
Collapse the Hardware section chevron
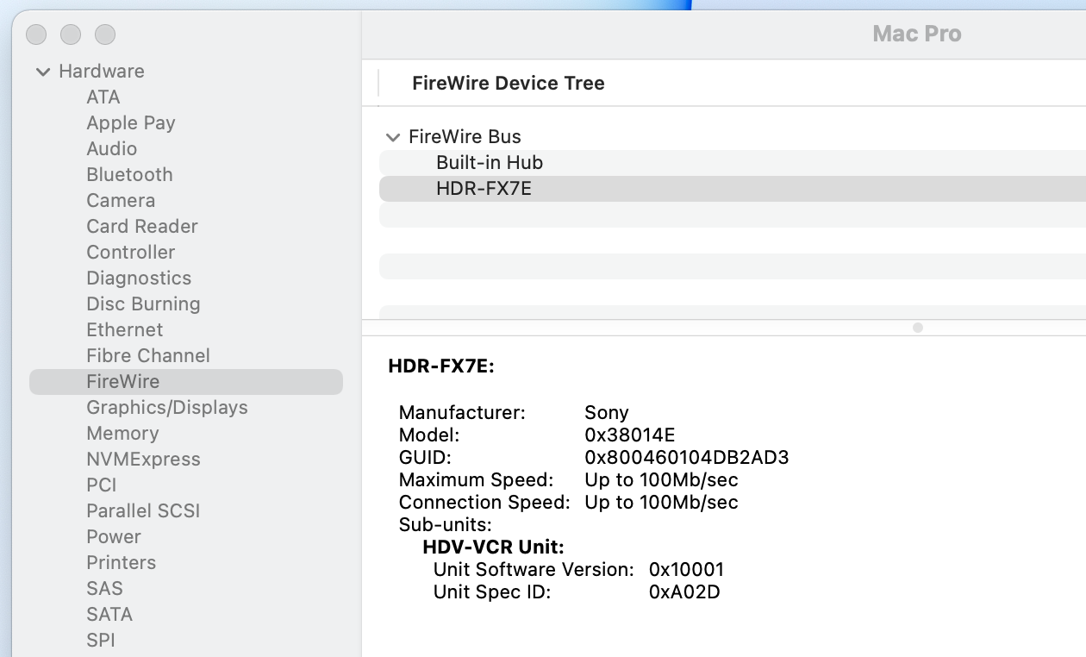pyautogui.click(x=43, y=72)
